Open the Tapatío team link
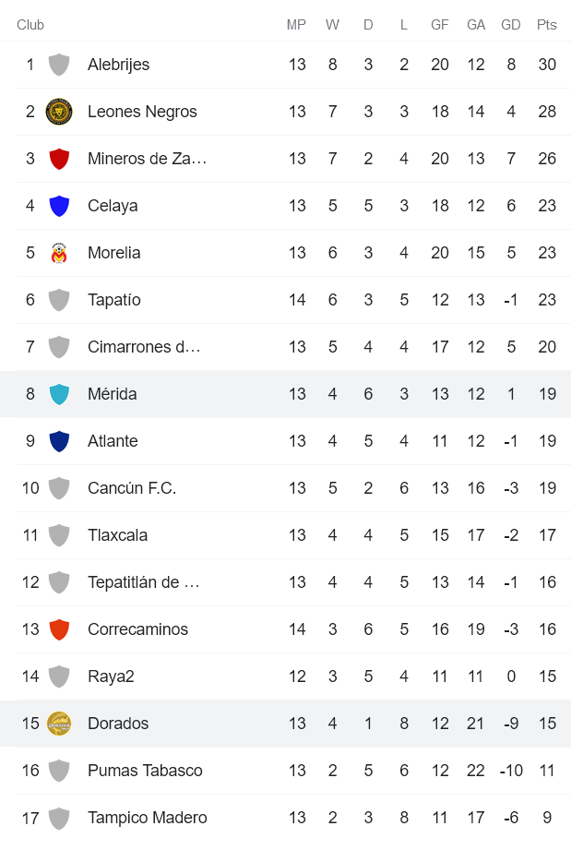This screenshot has height=850, width=571. point(114,300)
